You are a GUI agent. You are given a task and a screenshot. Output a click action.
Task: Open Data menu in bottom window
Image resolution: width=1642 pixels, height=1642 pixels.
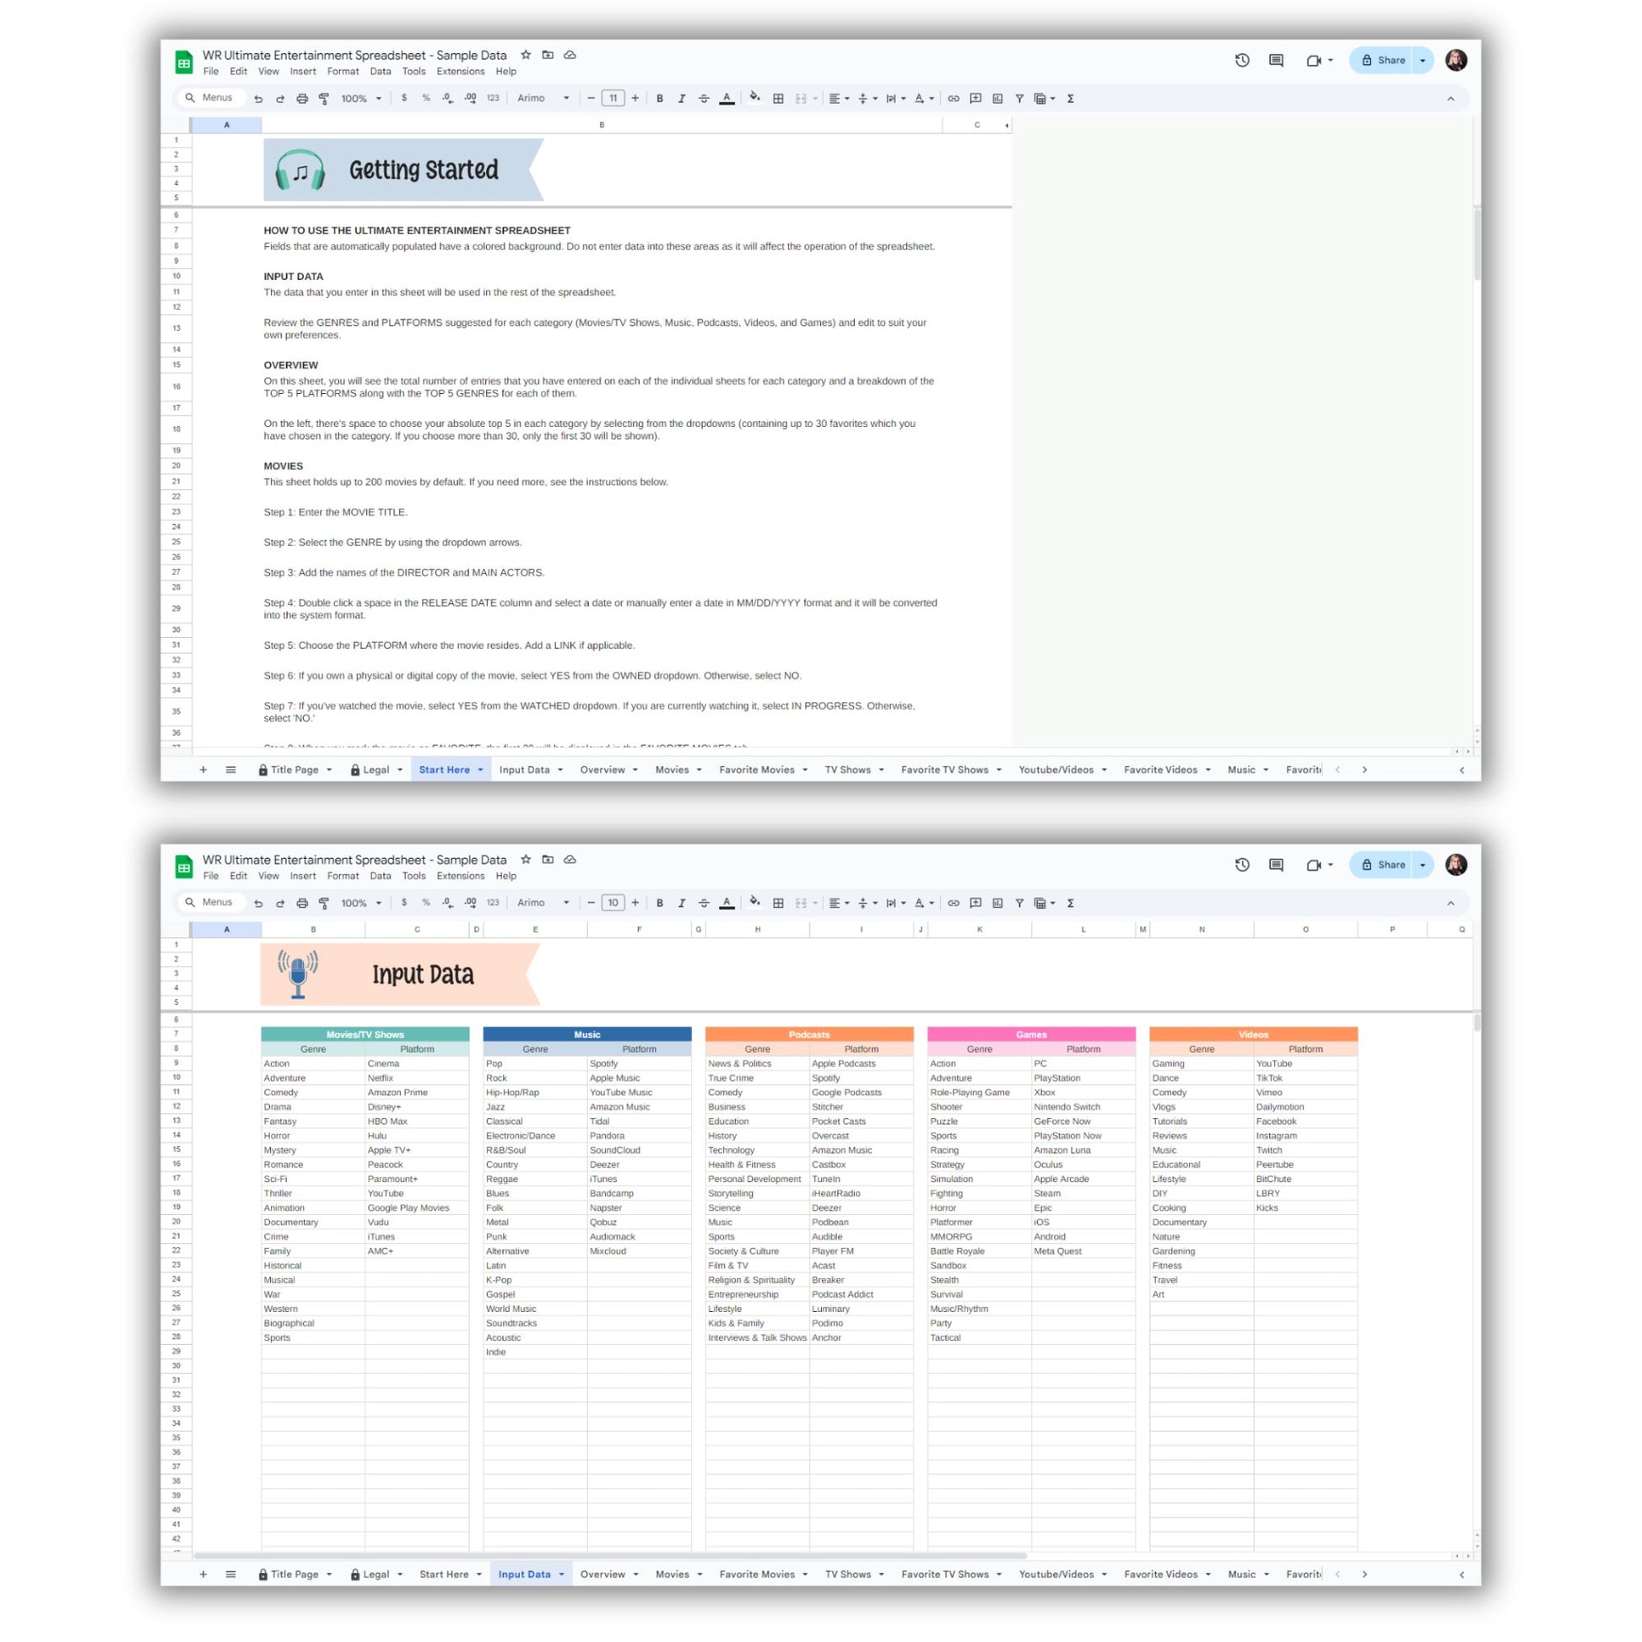381,876
